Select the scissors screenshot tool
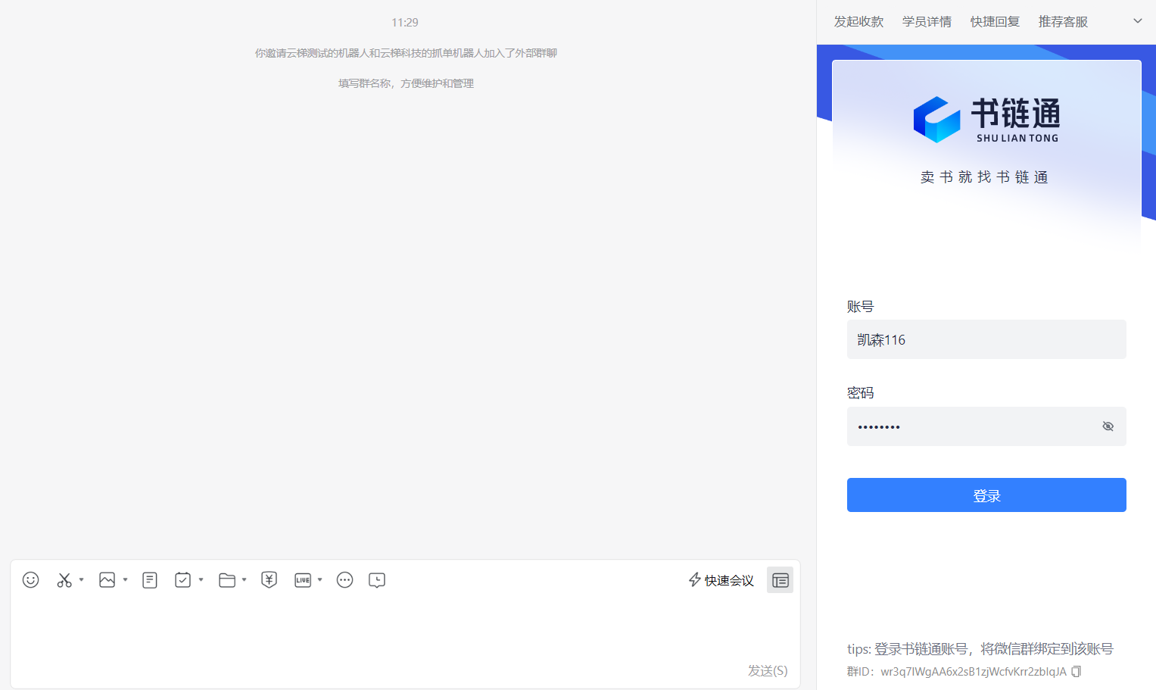This screenshot has width=1156, height=690. 64,580
